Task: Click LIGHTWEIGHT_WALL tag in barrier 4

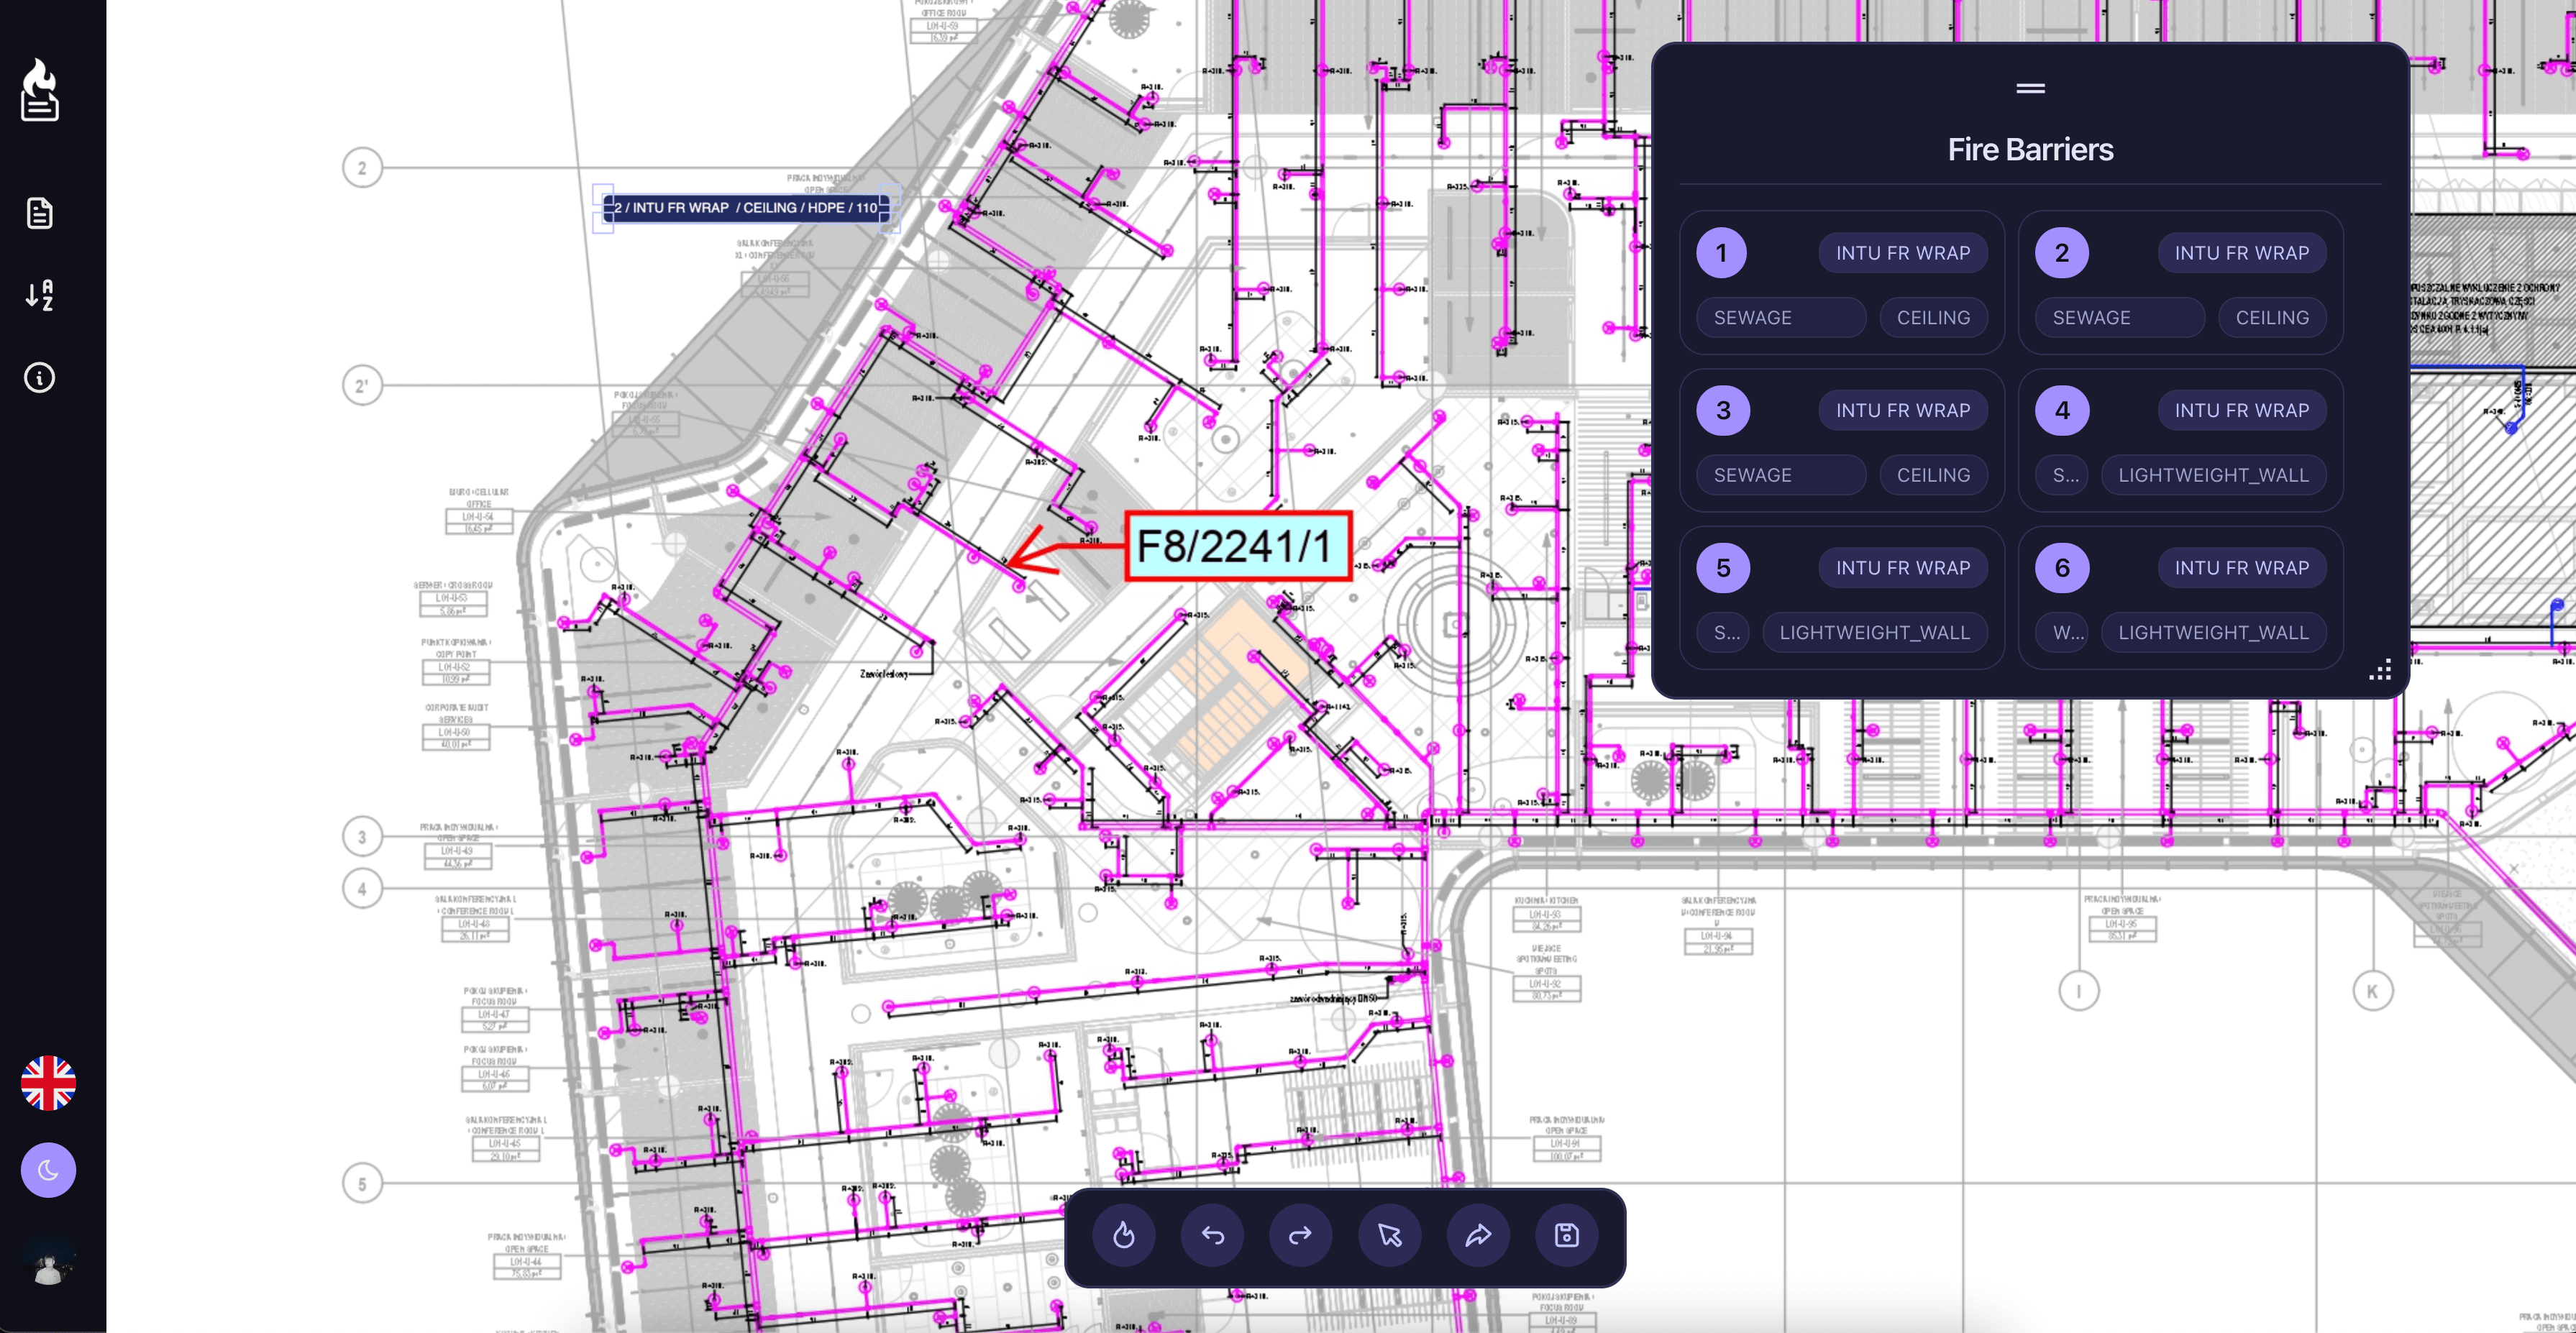Action: pyautogui.click(x=2213, y=475)
